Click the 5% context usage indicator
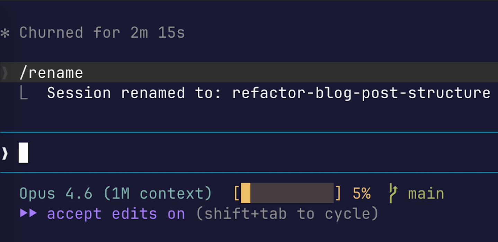Image resolution: width=498 pixels, height=242 pixels. click(362, 193)
